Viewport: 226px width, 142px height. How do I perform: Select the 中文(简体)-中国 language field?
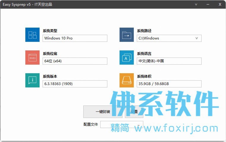click(x=169, y=61)
